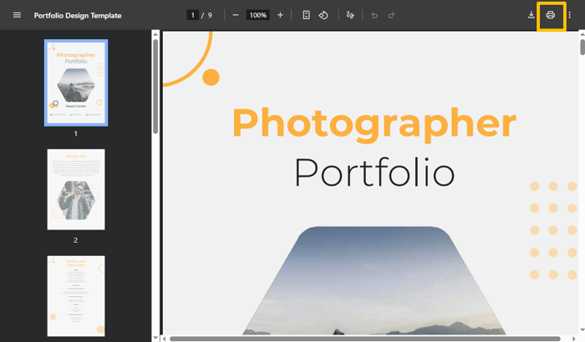Open the sidebar hamburger menu
This screenshot has height=342, width=585.
[17, 15]
